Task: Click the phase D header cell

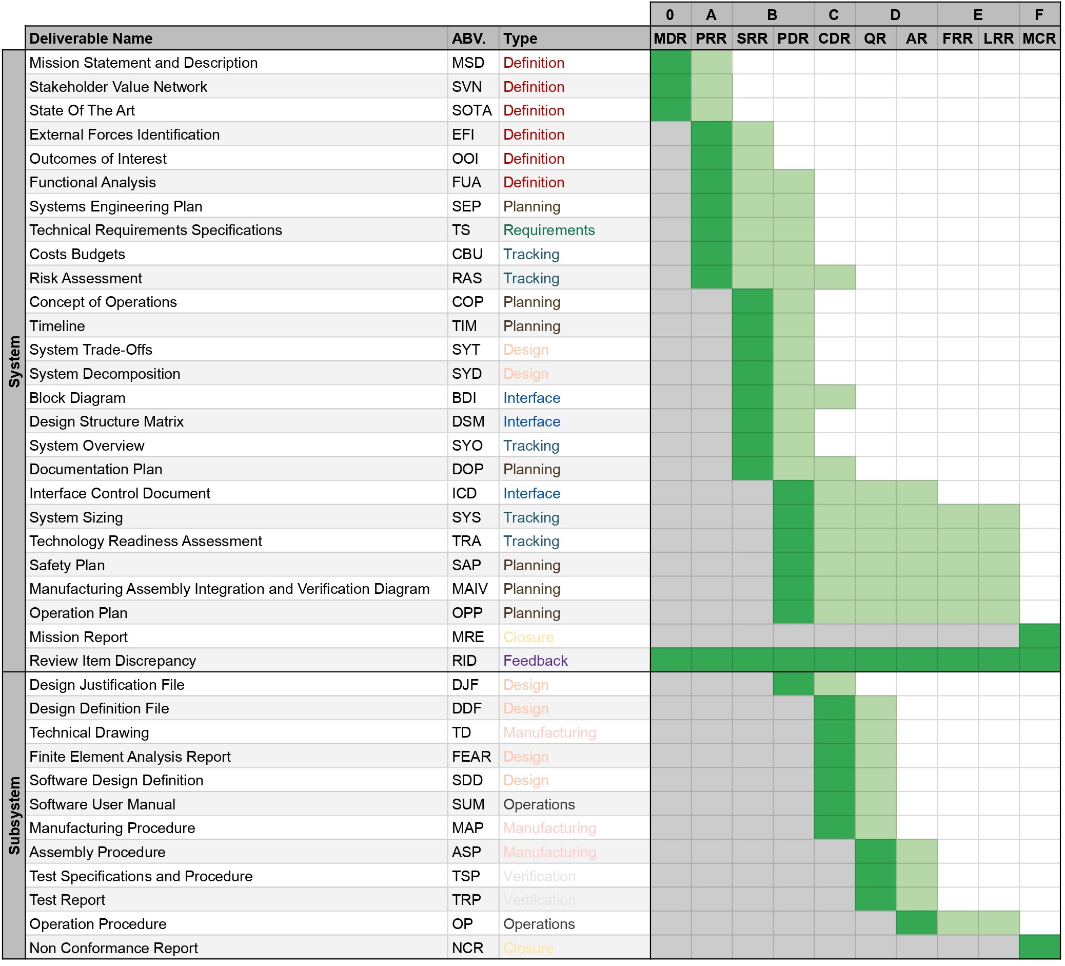Action: (x=895, y=15)
